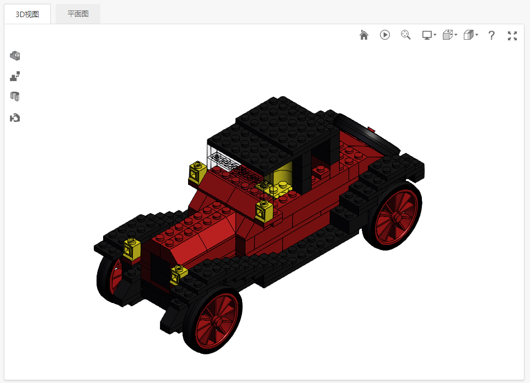This screenshot has width=530, height=383.
Task: Open the monitor display settings dropdown
Action: click(429, 35)
